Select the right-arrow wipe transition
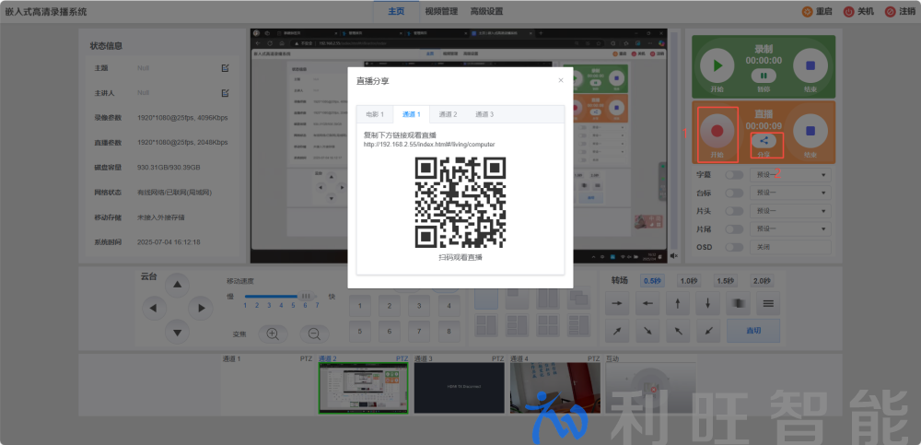The height and width of the screenshot is (445, 921). pos(617,303)
